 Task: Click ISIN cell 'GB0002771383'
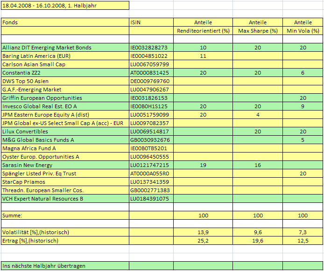(x=151, y=190)
